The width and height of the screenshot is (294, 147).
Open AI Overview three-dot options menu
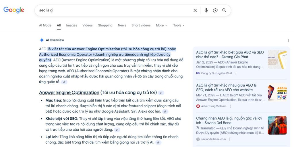pos(288,40)
